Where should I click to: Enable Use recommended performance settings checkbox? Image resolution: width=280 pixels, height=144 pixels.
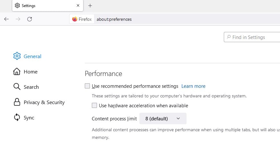(87, 86)
